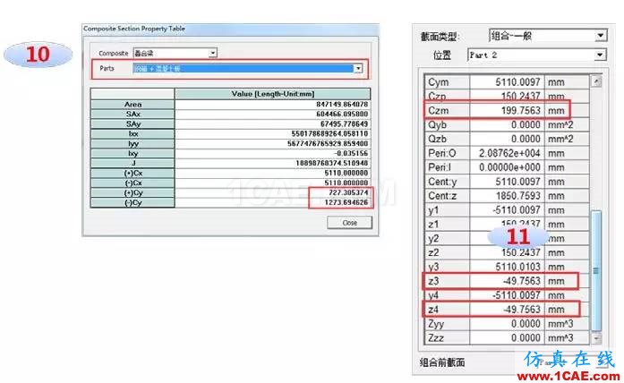Image resolution: width=624 pixels, height=383 pixels.
Task: Select the (-)Cy row label
Action: tap(132, 202)
